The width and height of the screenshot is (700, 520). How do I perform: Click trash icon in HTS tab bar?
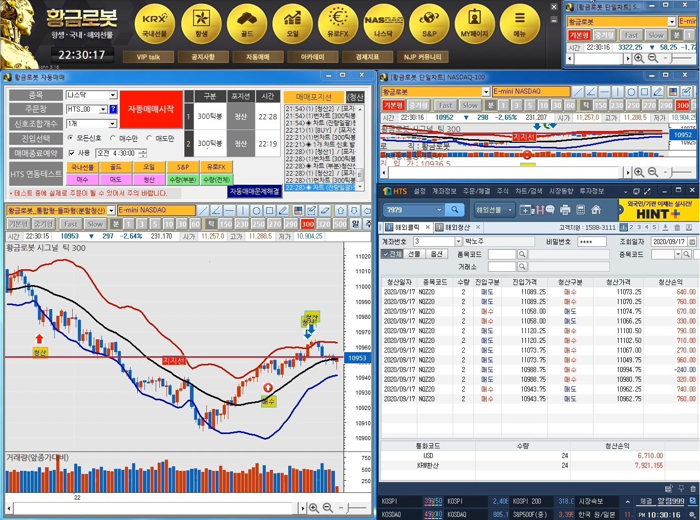point(677,227)
